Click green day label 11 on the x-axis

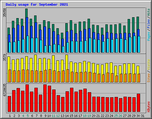pos(53,116)
